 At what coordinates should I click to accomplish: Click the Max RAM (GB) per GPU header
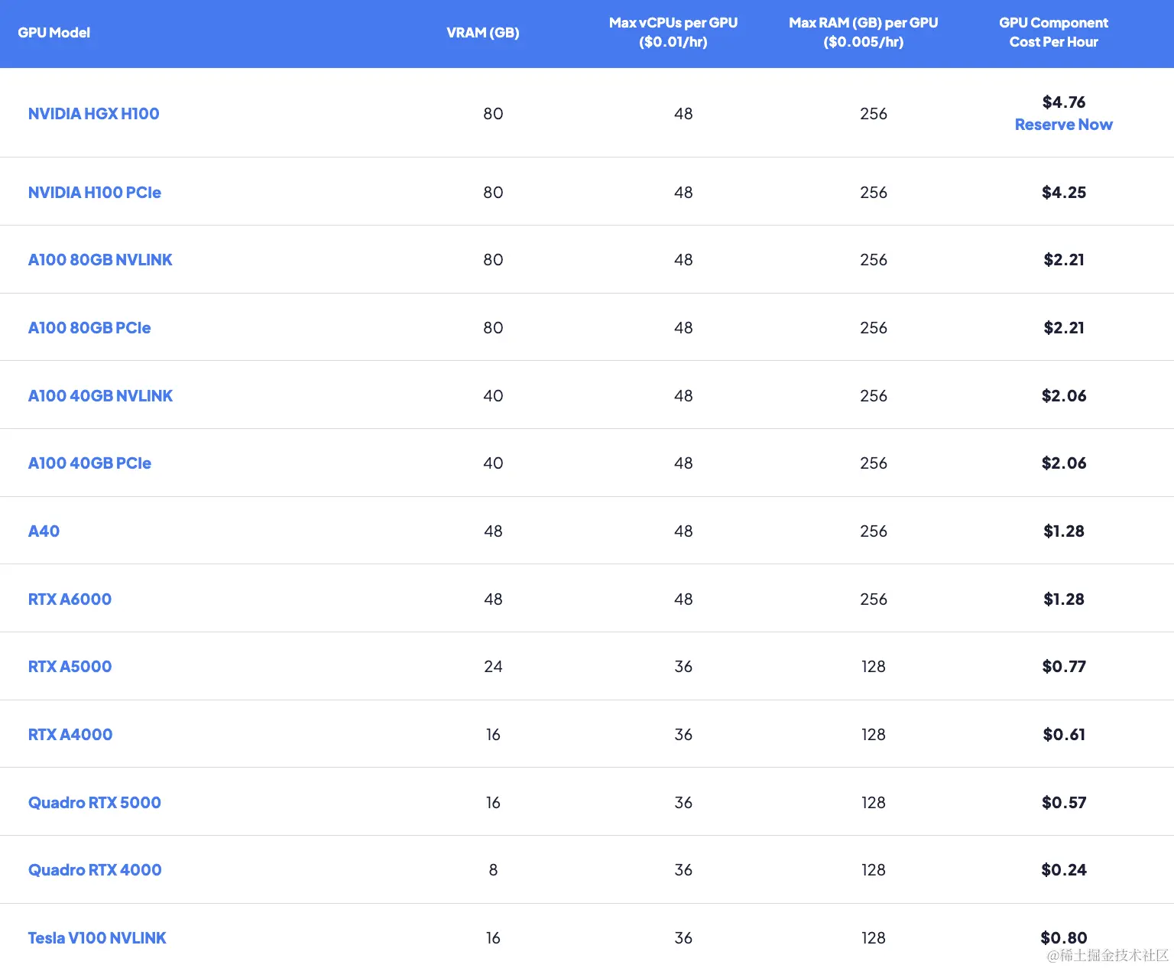tap(864, 32)
